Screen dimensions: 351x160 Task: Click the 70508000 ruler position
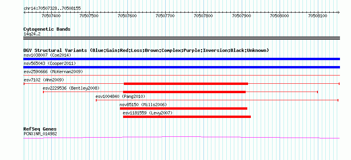280,16
